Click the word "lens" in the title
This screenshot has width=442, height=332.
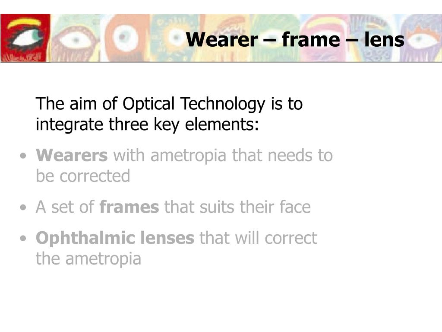coord(384,39)
